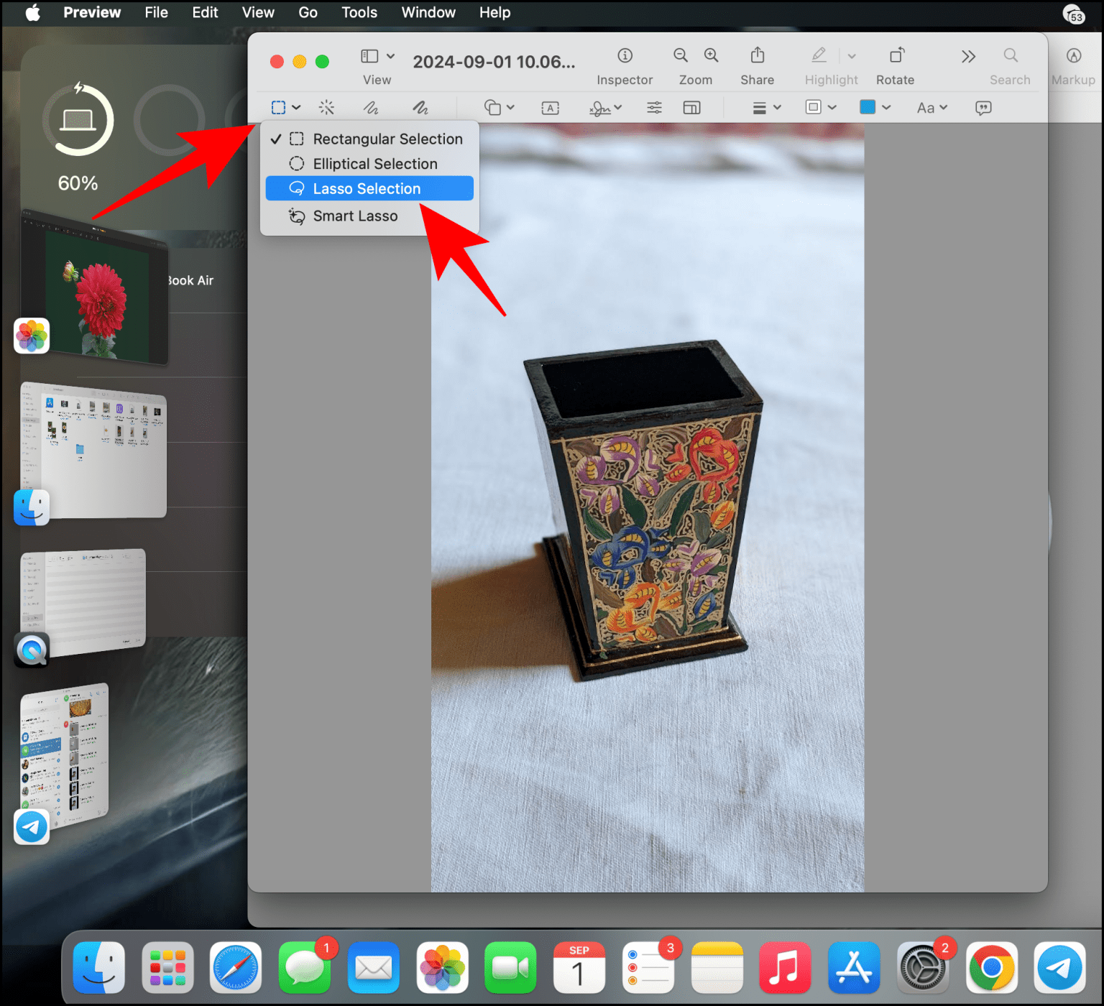1104x1006 pixels.
Task: Select the Draw tool
Action: pyautogui.click(x=420, y=108)
